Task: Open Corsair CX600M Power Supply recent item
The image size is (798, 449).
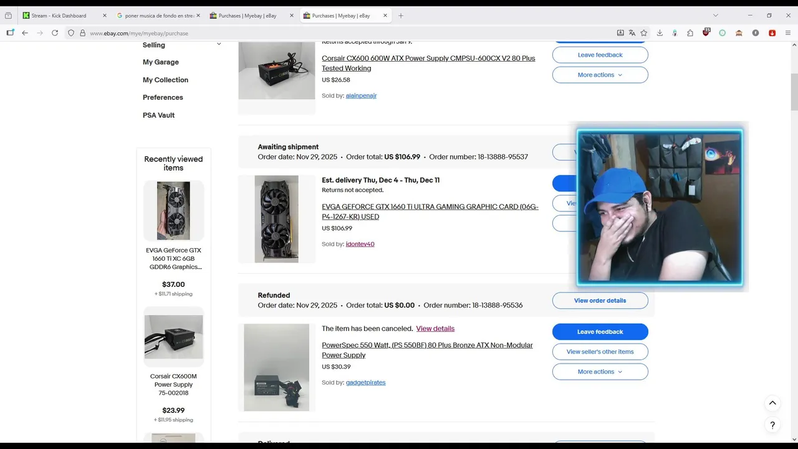Action: coord(173,385)
